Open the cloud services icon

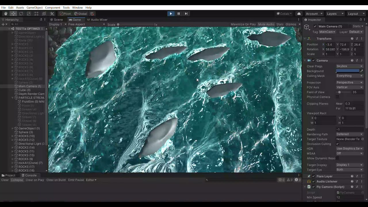(299, 14)
